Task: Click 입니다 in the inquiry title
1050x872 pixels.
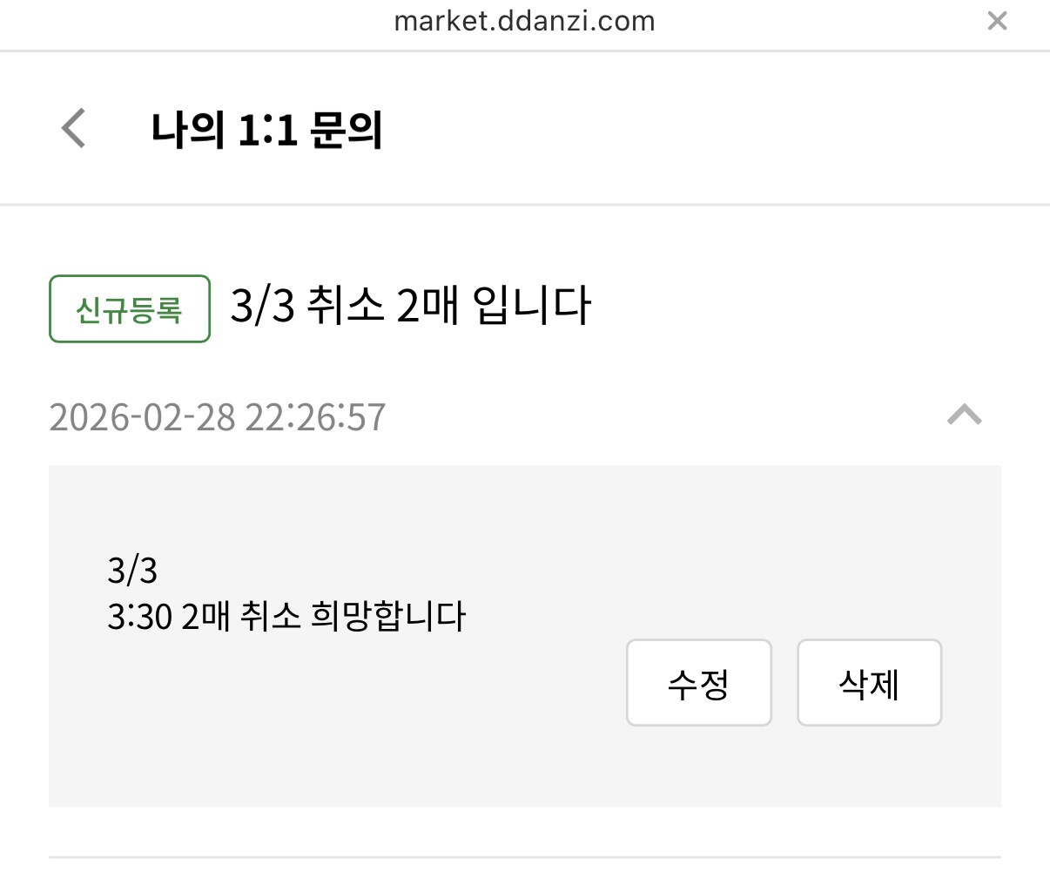Action: (532, 307)
